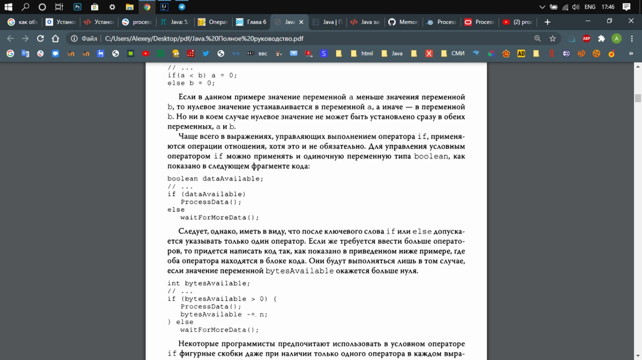Open the browser home page

pyautogui.click(x=56, y=39)
